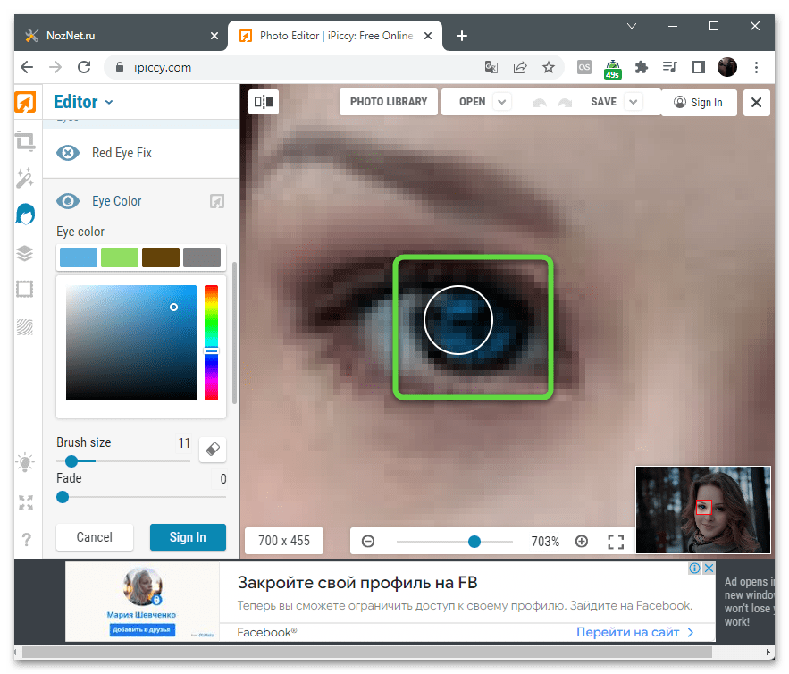789x674 pixels.
Task: Close the NozNet.ru tab
Action: pyautogui.click(x=214, y=36)
